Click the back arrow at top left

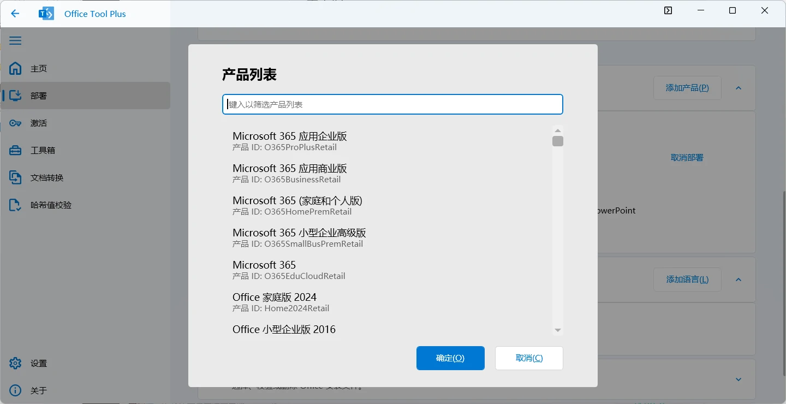15,14
